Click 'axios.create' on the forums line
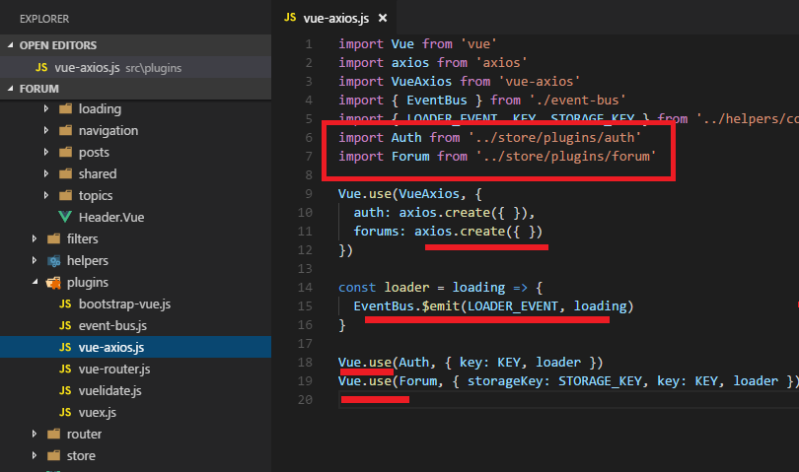The image size is (799, 472). 459,232
